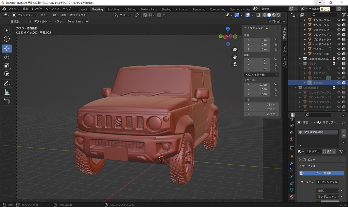Select the Rotate tool
Screen dimensions: 348x207
(x=7, y=57)
